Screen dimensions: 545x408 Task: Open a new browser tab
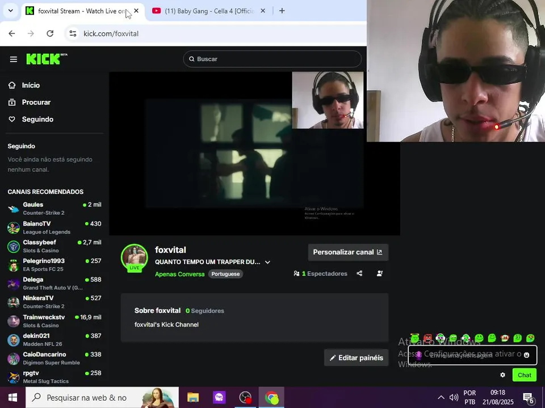[282, 11]
